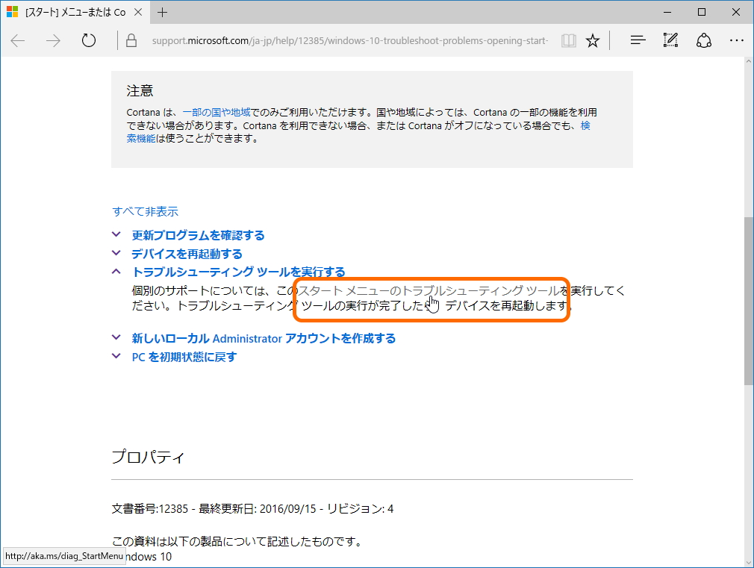Select the [スタート] メニュー browser tab

[x=75, y=12]
